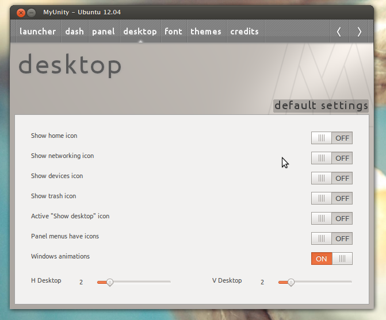The width and height of the screenshot is (386, 320).
Task: Enable Show networking icon switch
Action: 332,158
